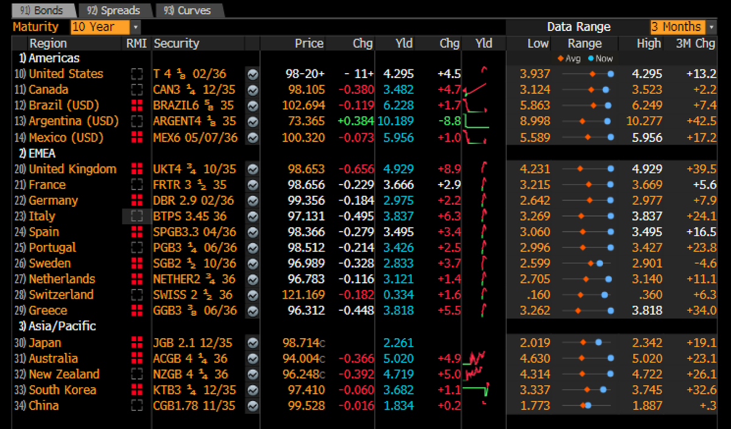Toggle RMI box for Switzerland
The image size is (731, 429).
coord(136,296)
